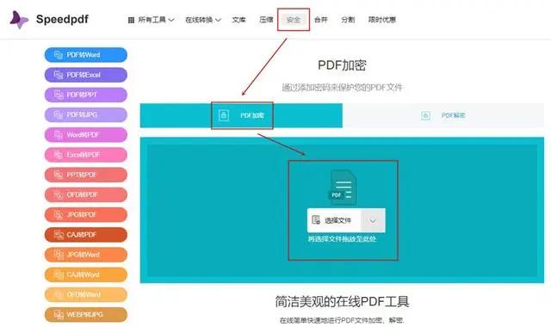Expand the 在线转换 dropdown menu
This screenshot has width=551, height=327.
tap(203, 20)
